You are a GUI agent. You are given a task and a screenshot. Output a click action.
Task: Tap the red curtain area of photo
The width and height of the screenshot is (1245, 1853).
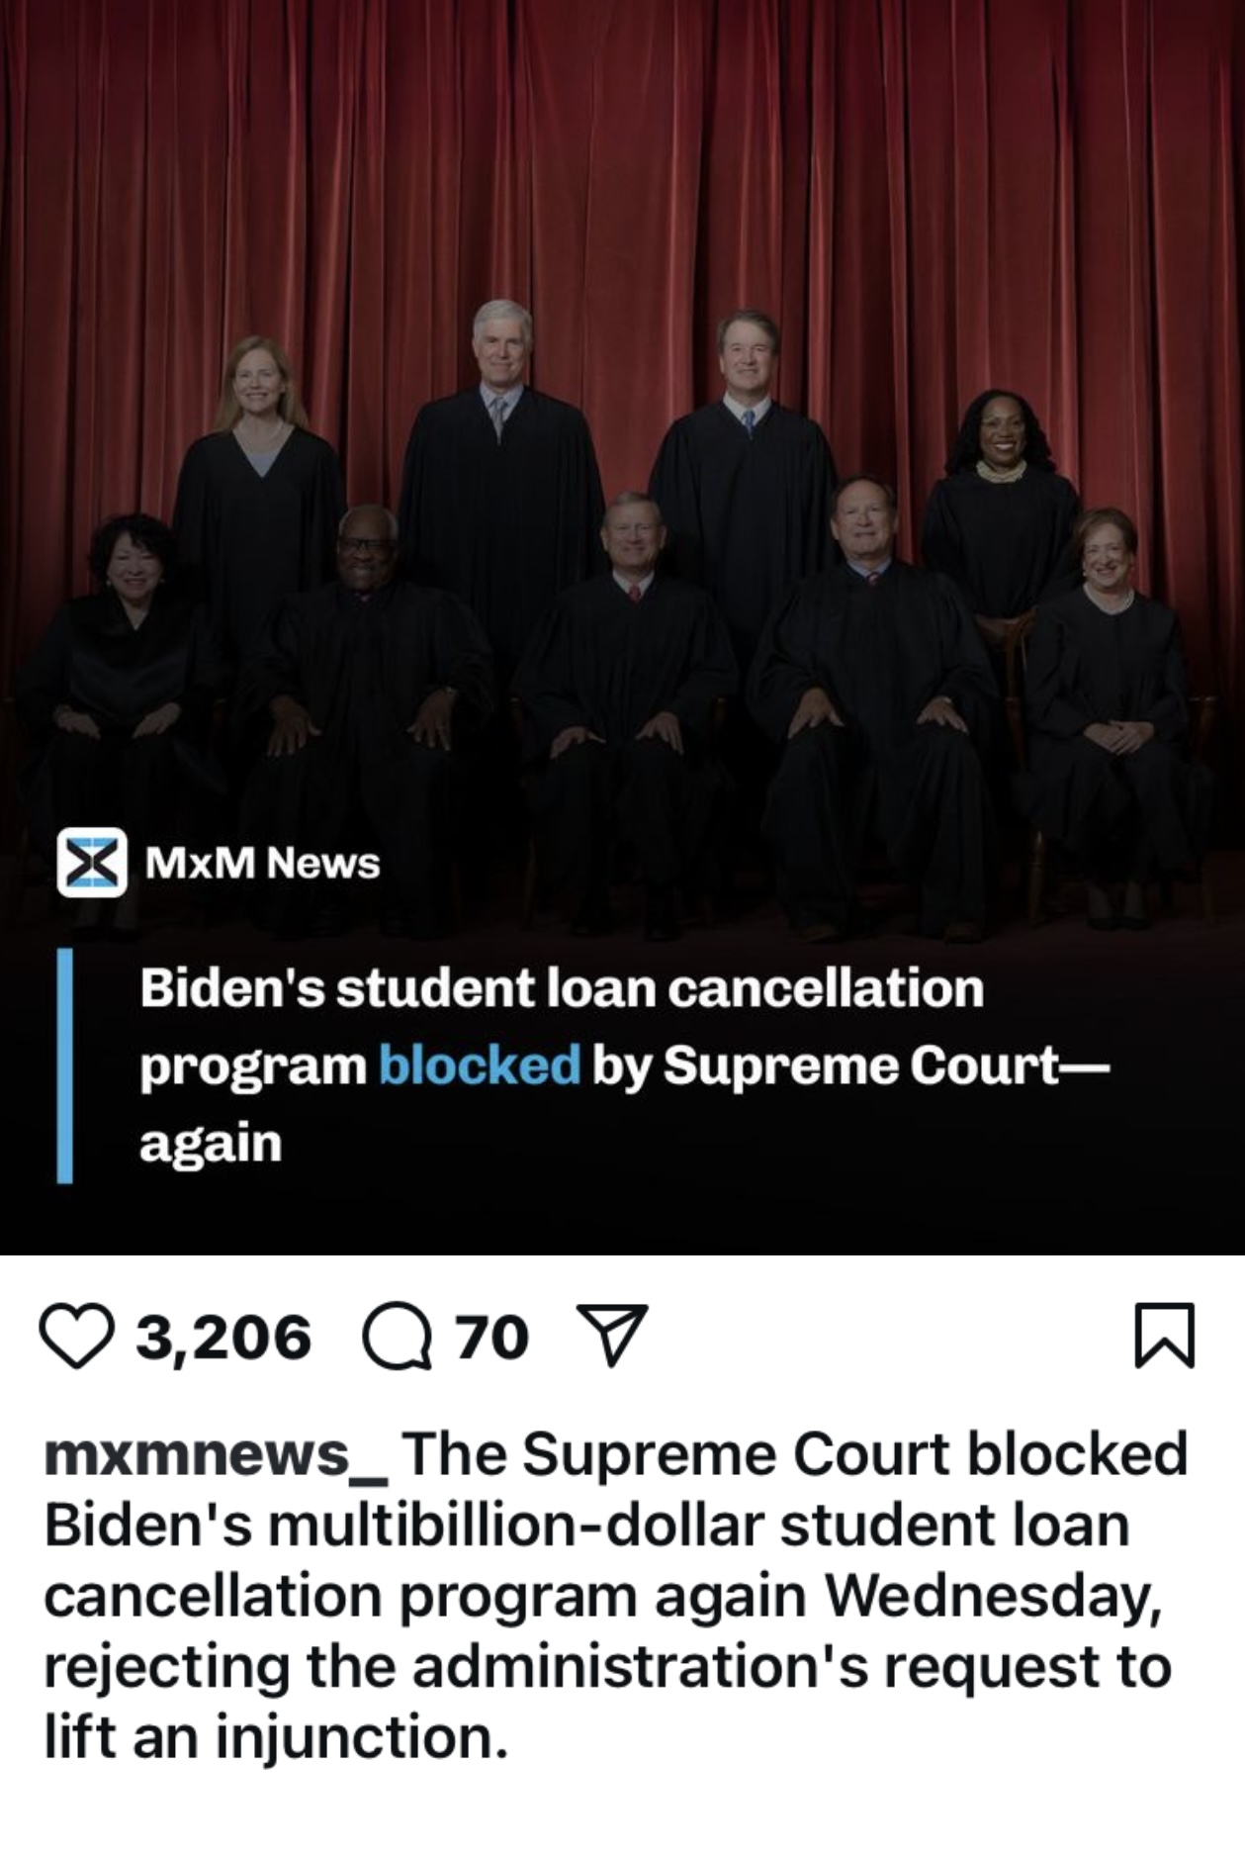623,148
